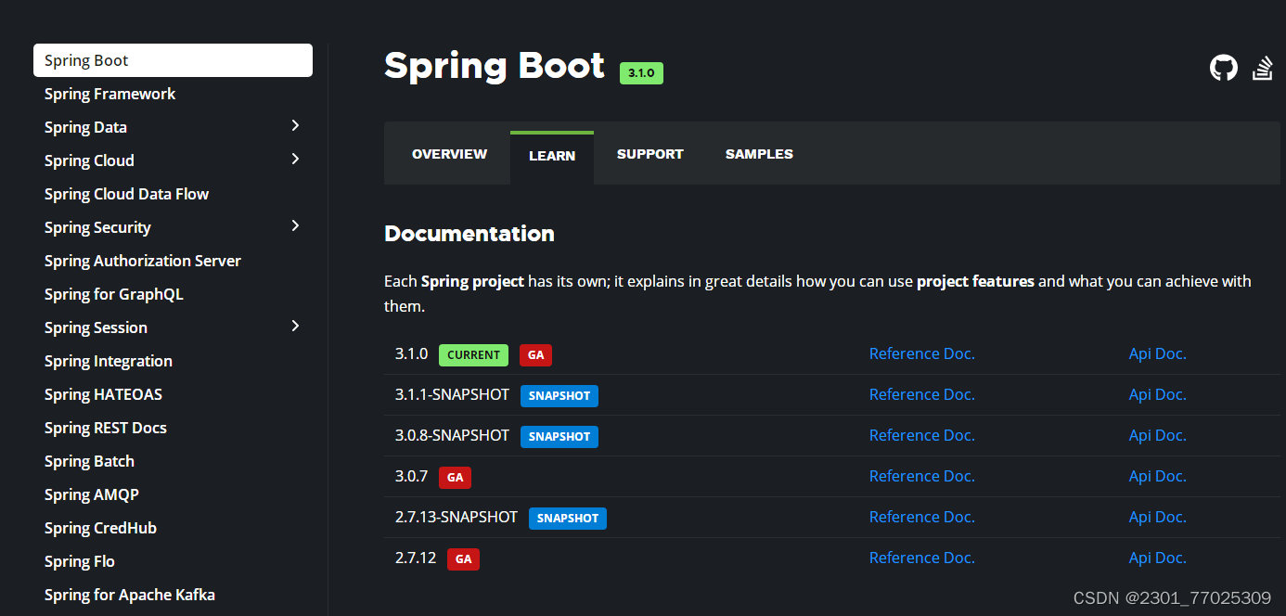Click the GA badge beside 2.7.12
Screen dimensions: 1286x616
(464, 558)
